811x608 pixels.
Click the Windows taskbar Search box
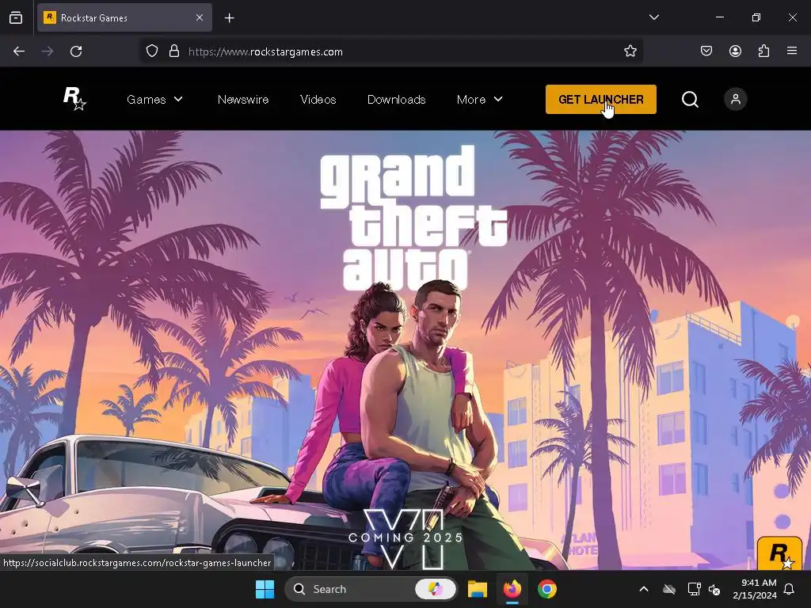tap(371, 589)
